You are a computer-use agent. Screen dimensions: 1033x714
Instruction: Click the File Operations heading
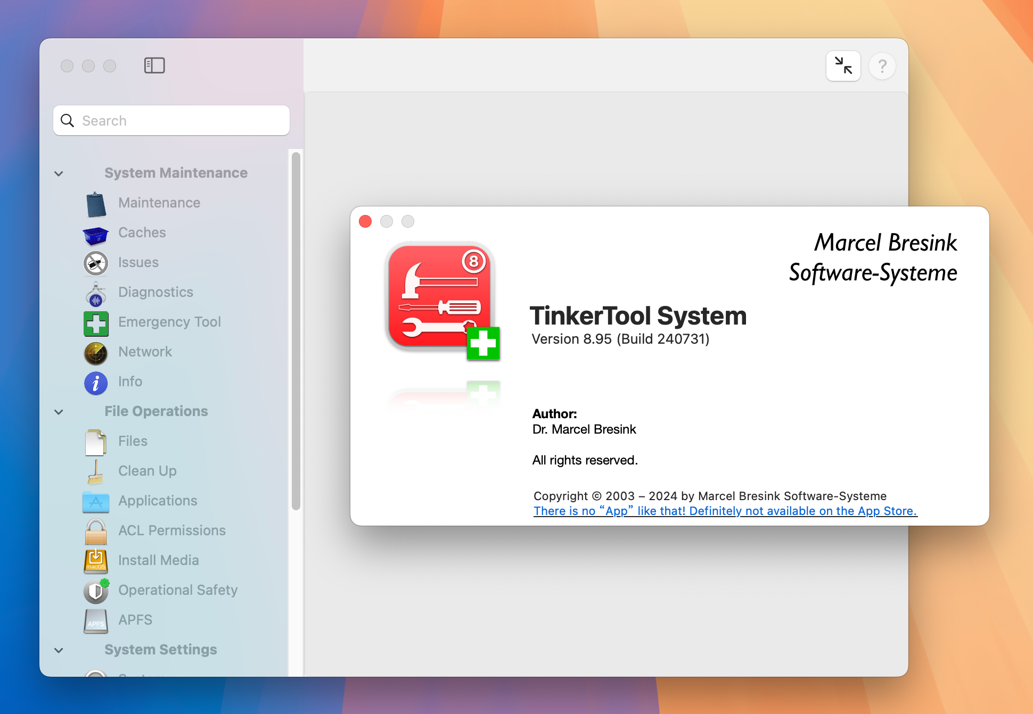click(156, 411)
